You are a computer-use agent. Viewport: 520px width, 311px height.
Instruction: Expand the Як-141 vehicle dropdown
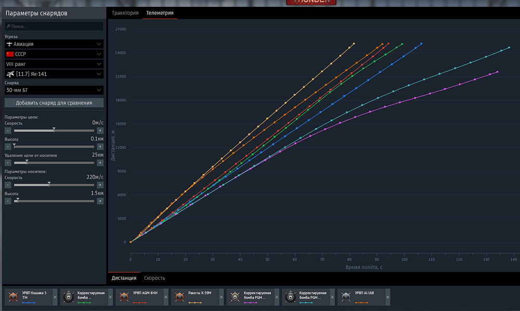coord(54,74)
